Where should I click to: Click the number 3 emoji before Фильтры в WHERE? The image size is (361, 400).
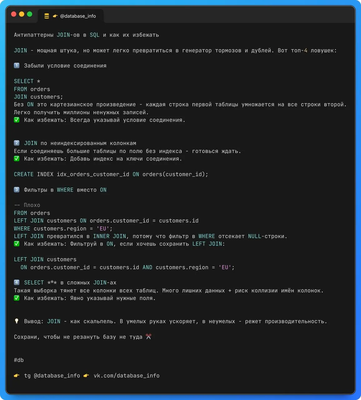(17, 190)
